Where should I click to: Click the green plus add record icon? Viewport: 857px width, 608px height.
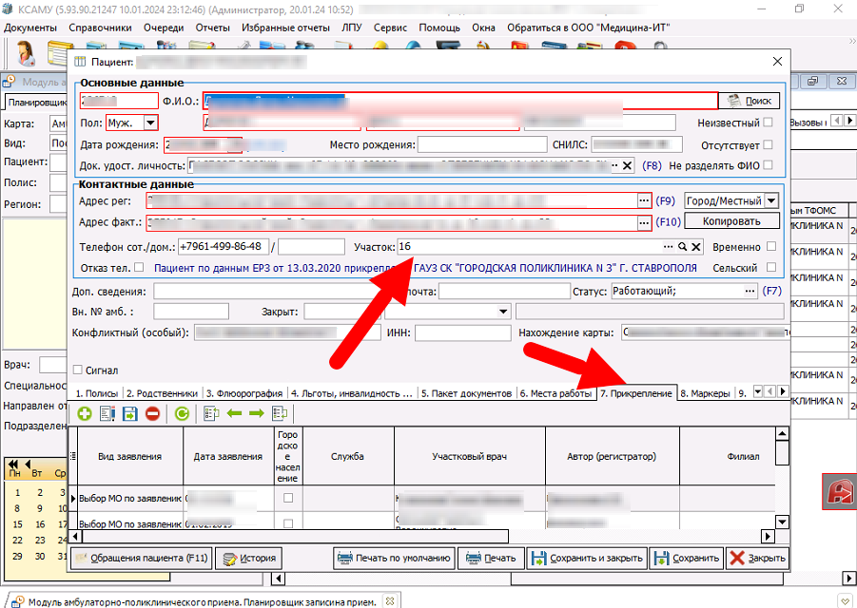[85, 414]
